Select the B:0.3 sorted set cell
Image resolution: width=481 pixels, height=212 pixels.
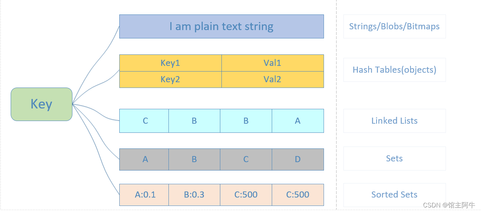point(194,194)
